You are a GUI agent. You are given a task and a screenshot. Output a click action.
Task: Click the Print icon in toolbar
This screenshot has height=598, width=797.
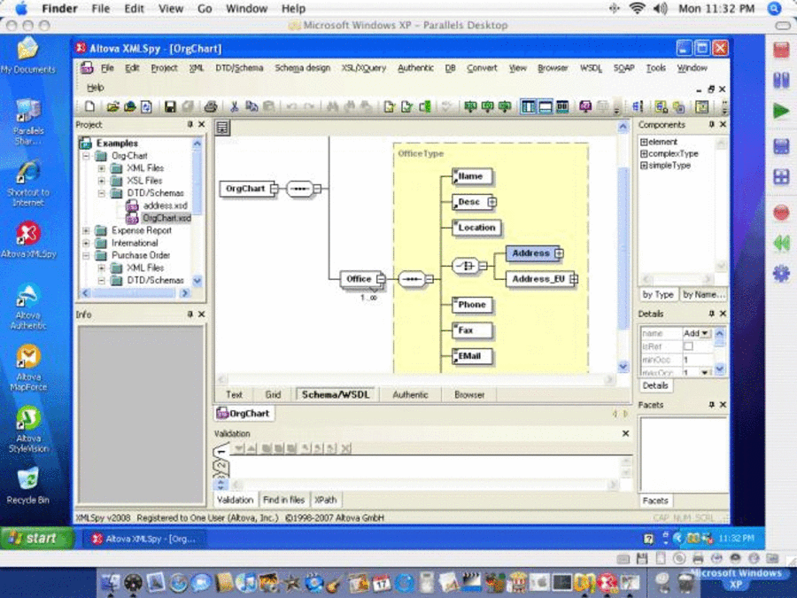point(211,106)
